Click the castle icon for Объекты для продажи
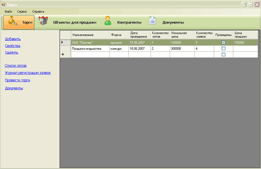Viewport: 261px width, 169px height. click(x=43, y=20)
